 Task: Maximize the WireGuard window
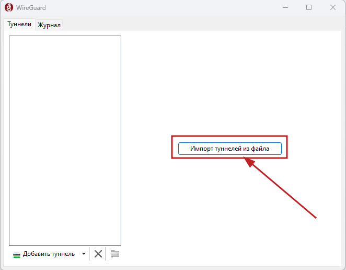coord(309,7)
